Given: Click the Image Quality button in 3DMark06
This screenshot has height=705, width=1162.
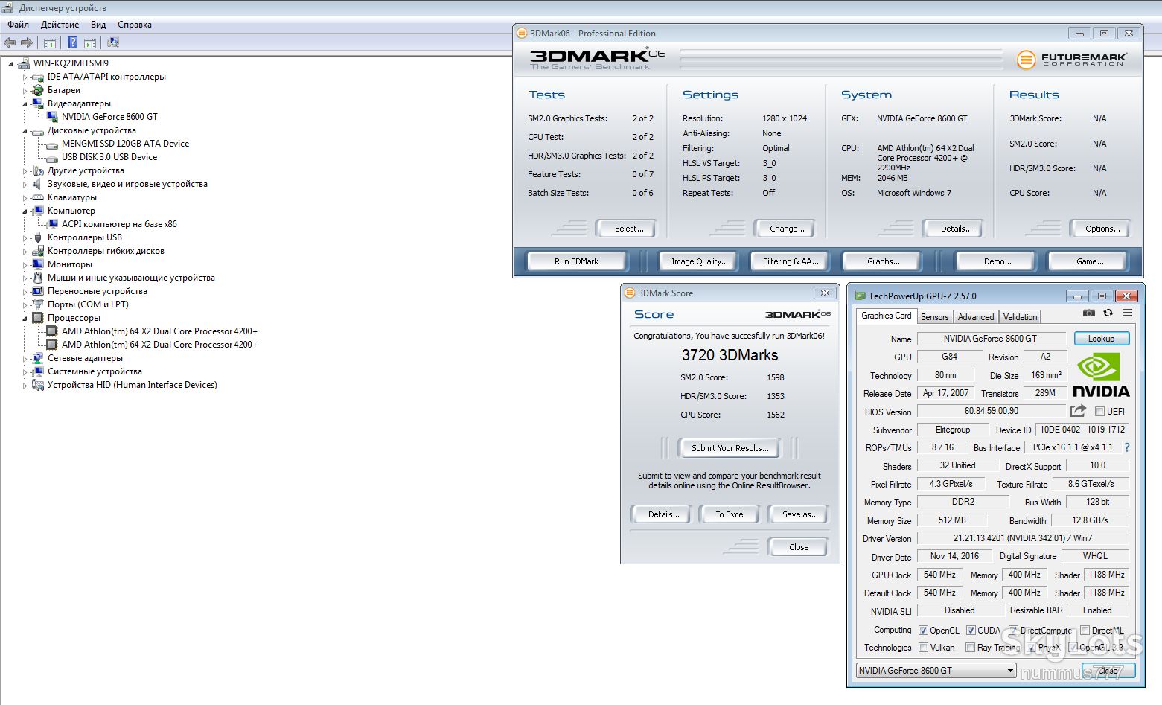Looking at the screenshot, I should (x=699, y=261).
